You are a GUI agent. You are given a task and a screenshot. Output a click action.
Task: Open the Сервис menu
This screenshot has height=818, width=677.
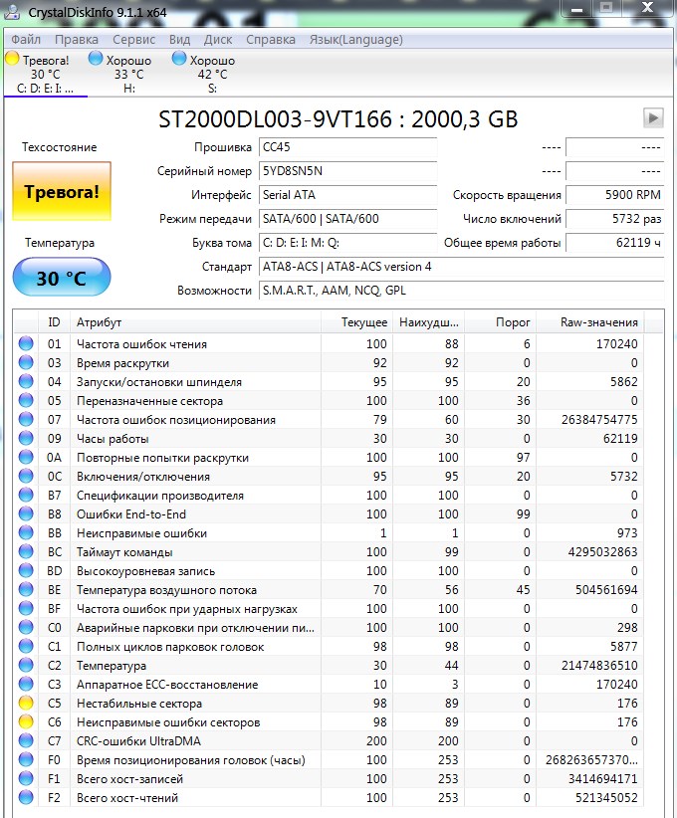(133, 40)
